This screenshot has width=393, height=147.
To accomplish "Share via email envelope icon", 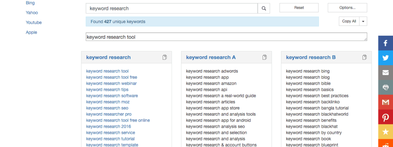I will pyautogui.click(x=385, y=73).
